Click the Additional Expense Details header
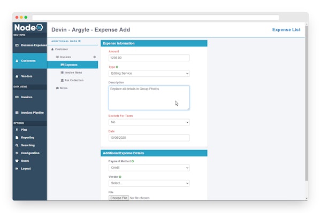This screenshot has width=321, height=213. click(154, 153)
